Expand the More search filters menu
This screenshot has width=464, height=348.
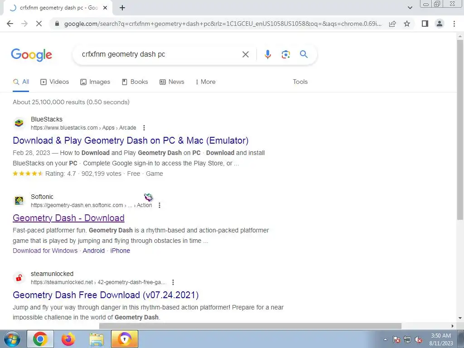coord(205,82)
